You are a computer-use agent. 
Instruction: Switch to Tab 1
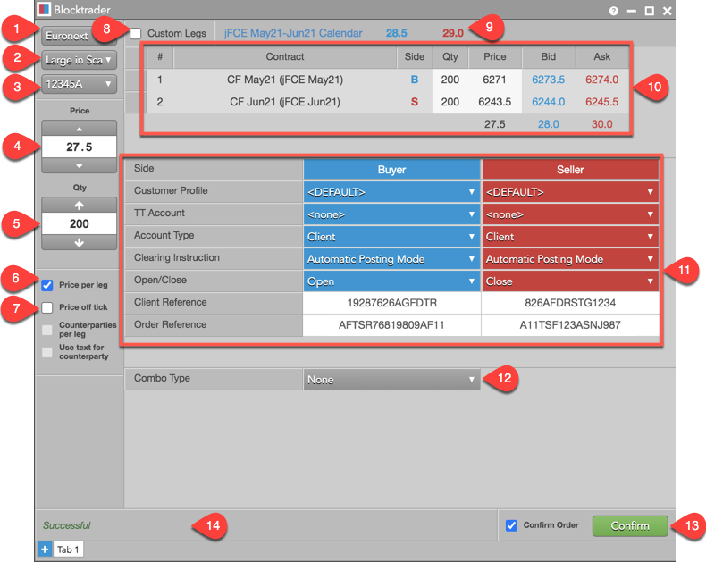click(x=69, y=549)
